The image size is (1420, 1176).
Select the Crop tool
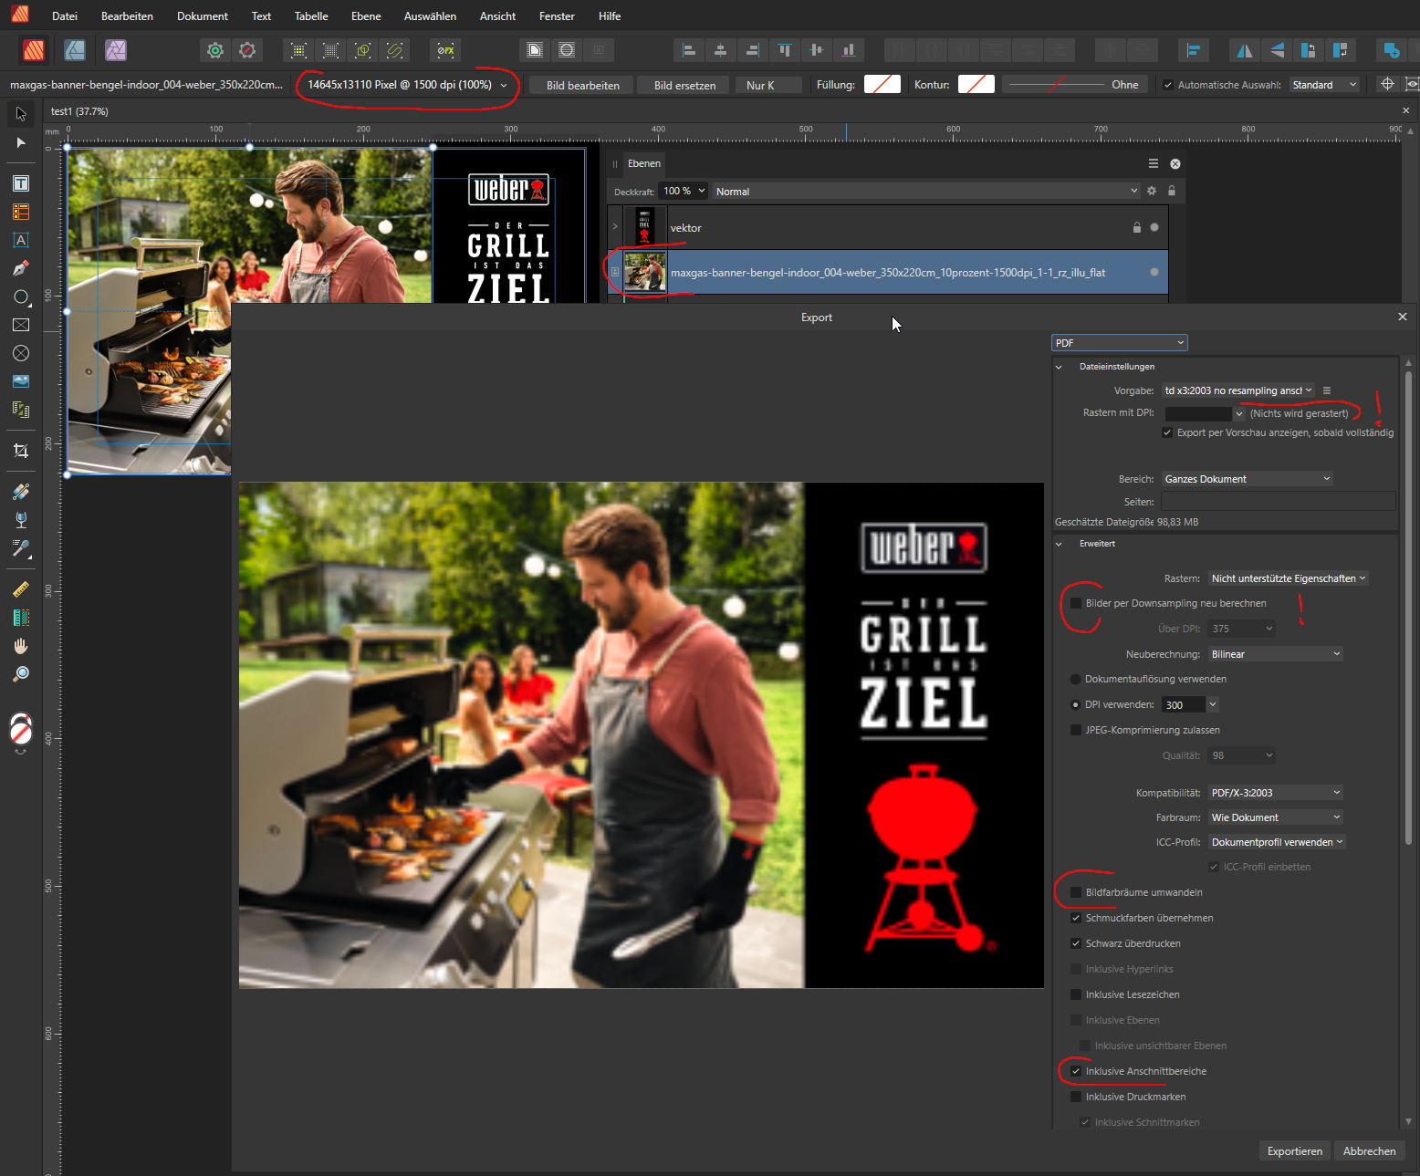(x=21, y=451)
